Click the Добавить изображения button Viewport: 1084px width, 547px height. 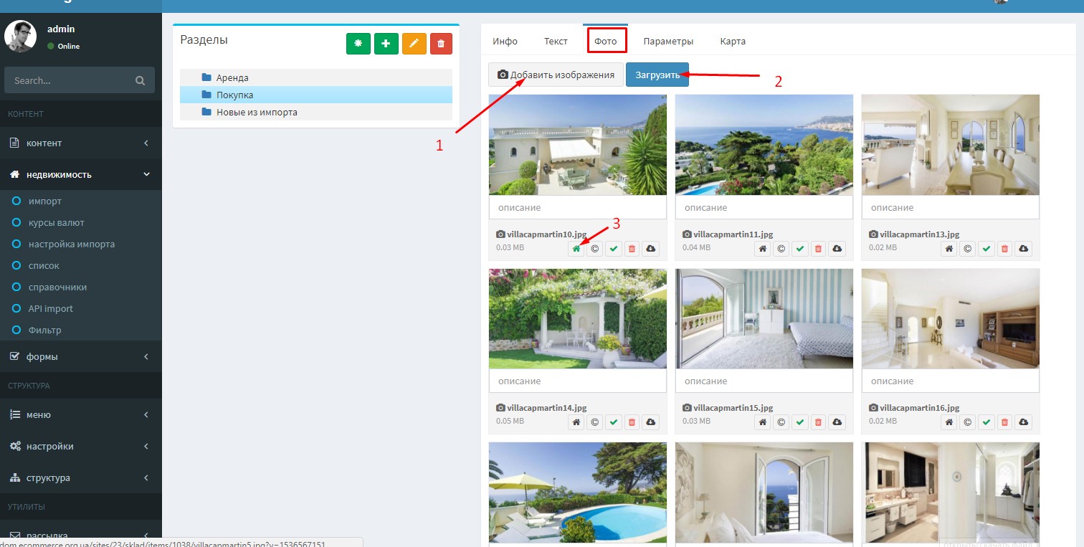556,75
